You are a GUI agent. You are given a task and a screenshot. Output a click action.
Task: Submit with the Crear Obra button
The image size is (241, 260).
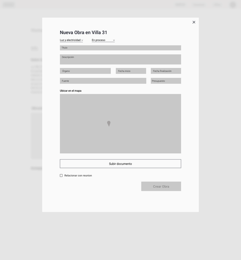tap(161, 186)
